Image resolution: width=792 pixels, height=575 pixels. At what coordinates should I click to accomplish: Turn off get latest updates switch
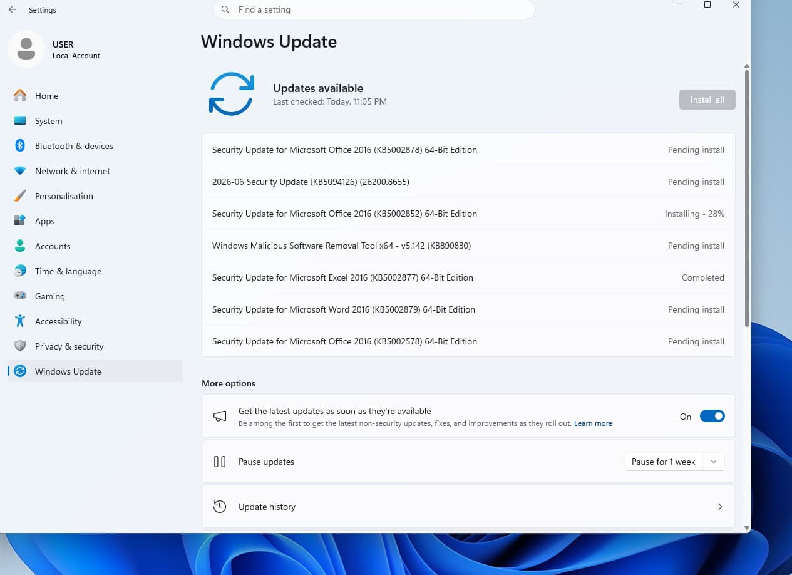click(x=712, y=416)
